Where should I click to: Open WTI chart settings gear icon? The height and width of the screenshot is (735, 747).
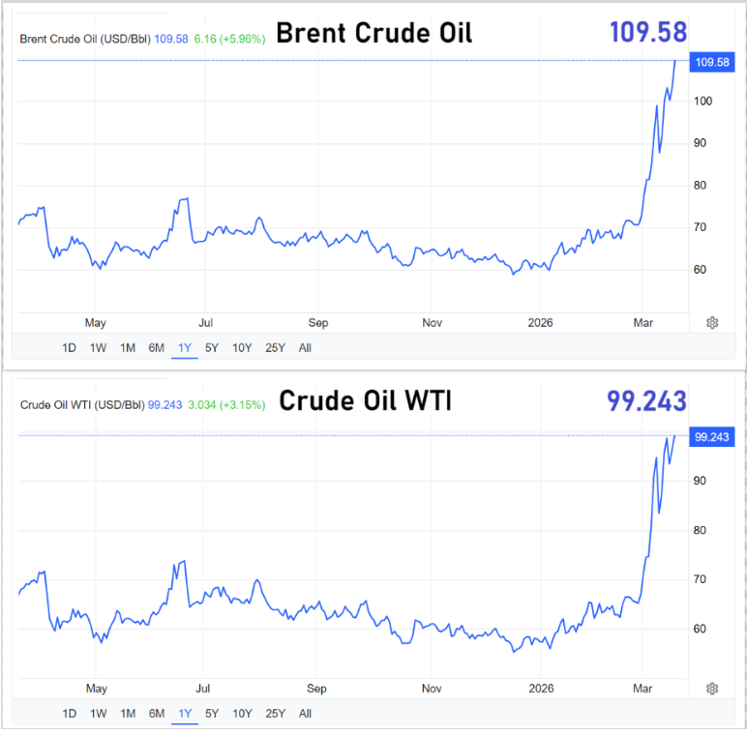[712, 689]
